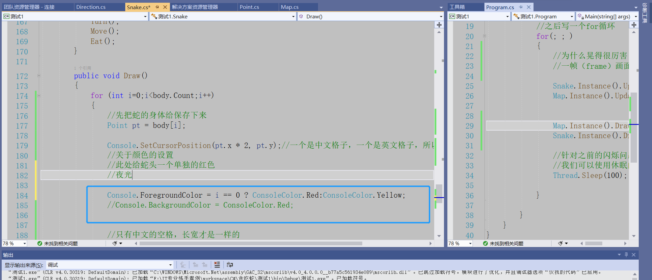Screen dimensions: 652x280
Task: Pin the output panel
Action: click(626, 255)
